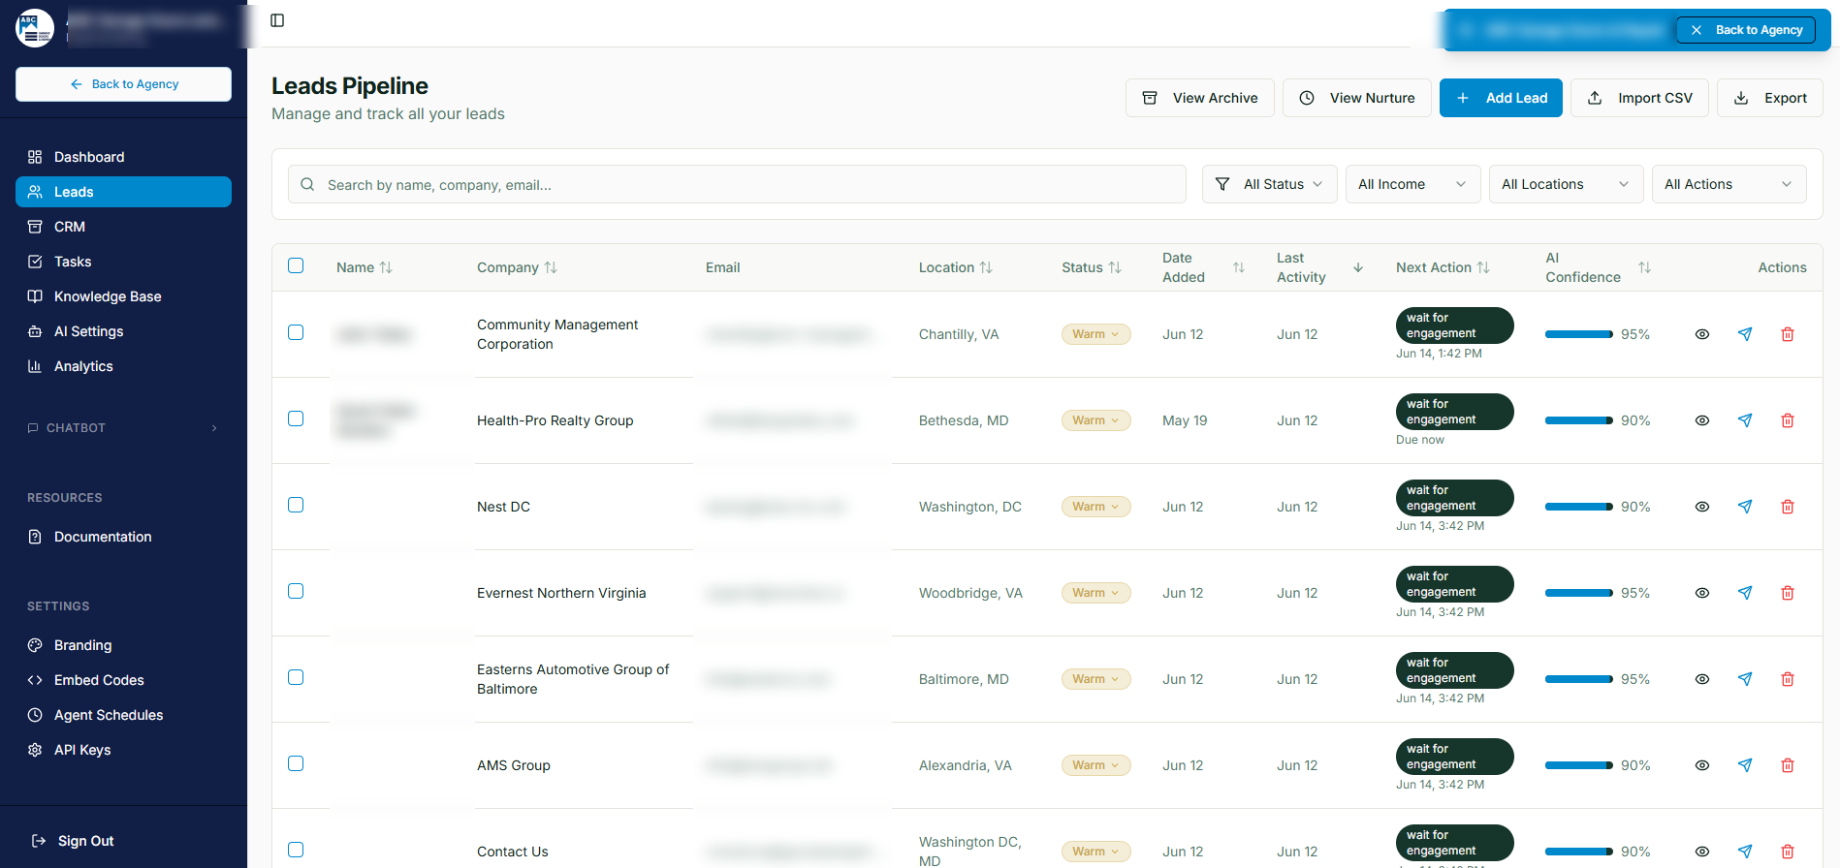Send message to Health-Pro Realty Group lead

click(x=1745, y=420)
